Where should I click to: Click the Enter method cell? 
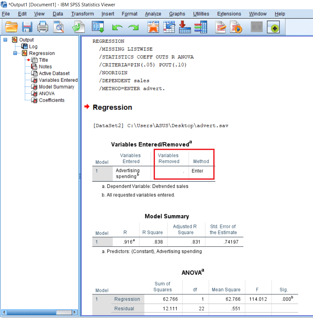[x=197, y=171]
